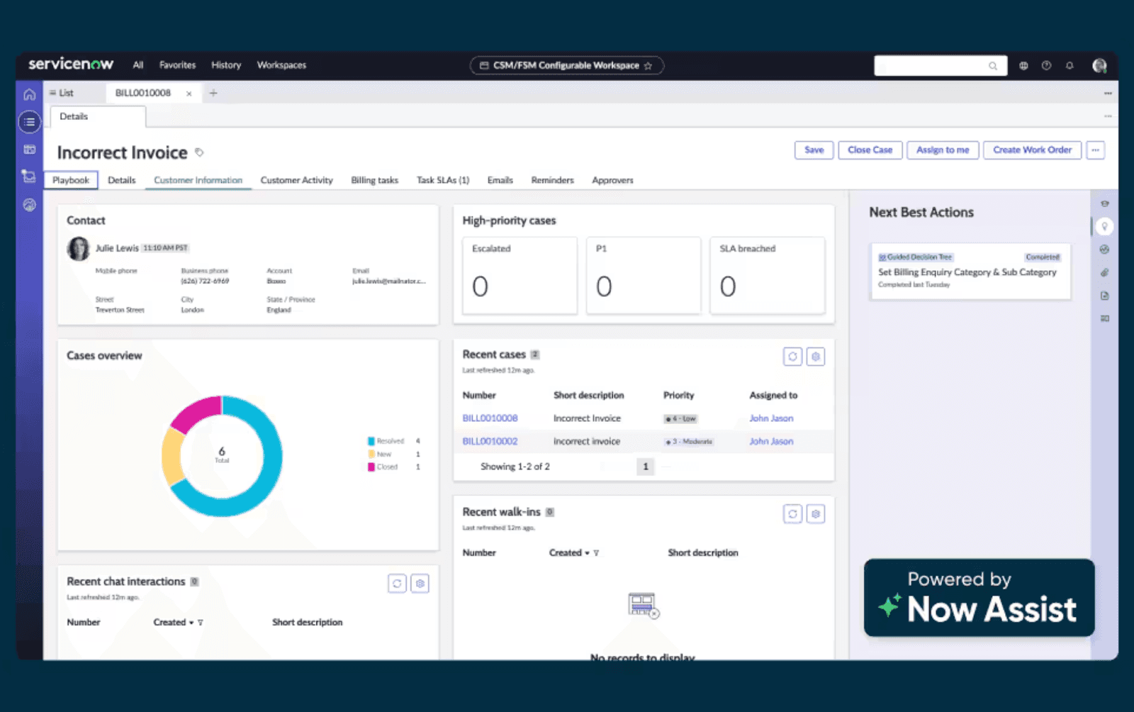Sort walk-ins by Created column arrow

(x=587, y=553)
